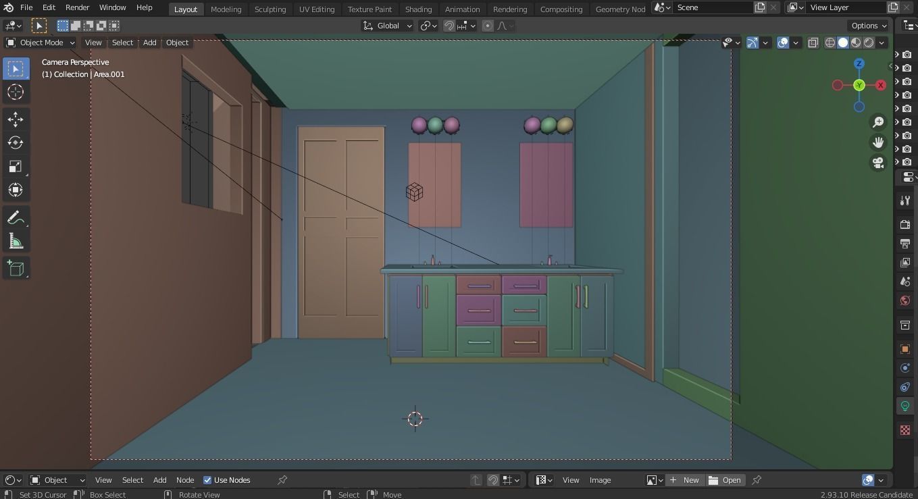This screenshot has height=499, width=918.
Task: Open the object visibility and selectability dropdown
Action: pos(731,43)
